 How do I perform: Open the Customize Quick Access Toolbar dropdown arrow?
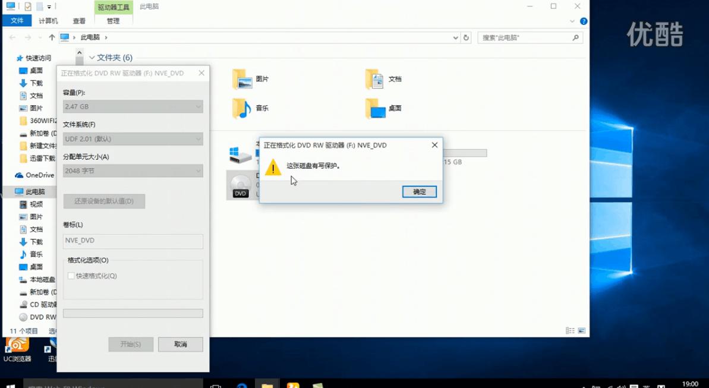point(49,7)
